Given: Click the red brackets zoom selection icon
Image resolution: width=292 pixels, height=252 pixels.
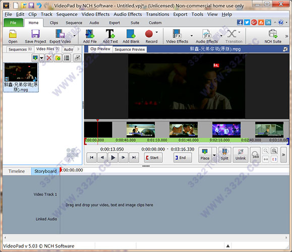Looking at the screenshot, I should pos(274,159).
